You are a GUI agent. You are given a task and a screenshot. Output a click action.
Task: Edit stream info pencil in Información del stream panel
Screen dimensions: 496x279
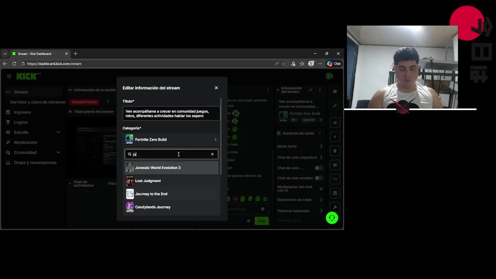pyautogui.click(x=311, y=90)
